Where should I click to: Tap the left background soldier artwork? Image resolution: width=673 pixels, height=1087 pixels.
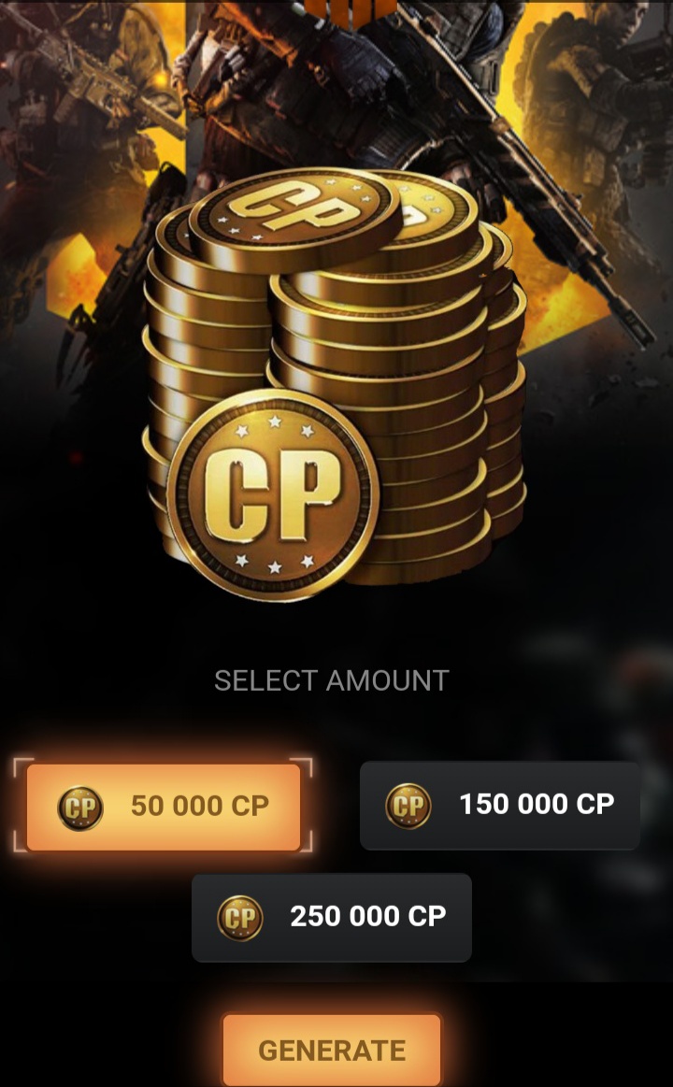coord(87,138)
